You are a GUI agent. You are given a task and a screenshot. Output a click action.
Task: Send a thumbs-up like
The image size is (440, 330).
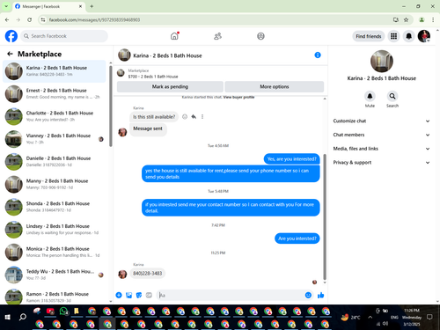(320, 295)
